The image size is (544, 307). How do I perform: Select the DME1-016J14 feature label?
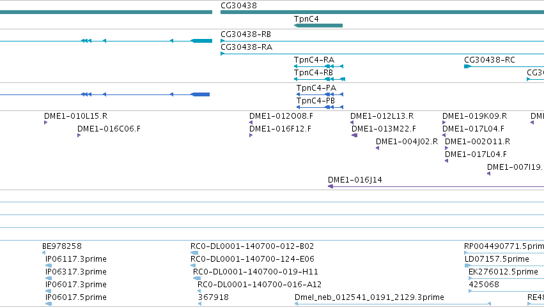tap(355, 180)
